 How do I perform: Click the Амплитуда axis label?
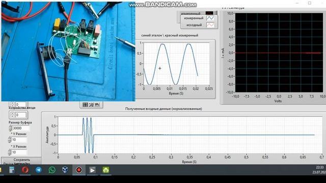[47, 135]
